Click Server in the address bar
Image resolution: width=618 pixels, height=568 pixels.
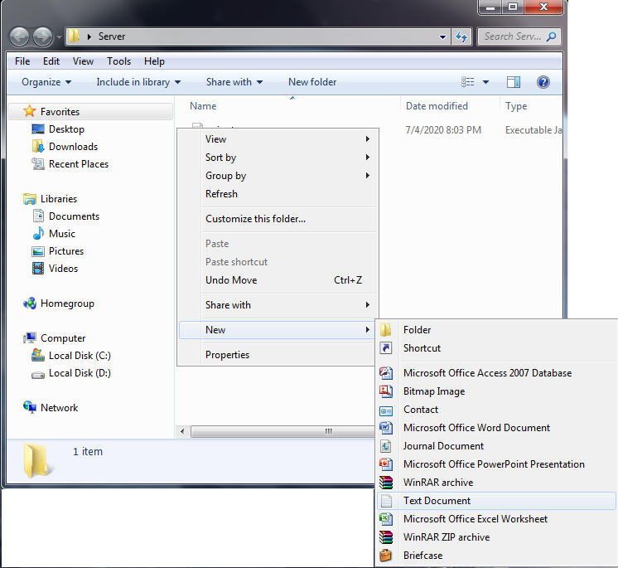tap(112, 36)
